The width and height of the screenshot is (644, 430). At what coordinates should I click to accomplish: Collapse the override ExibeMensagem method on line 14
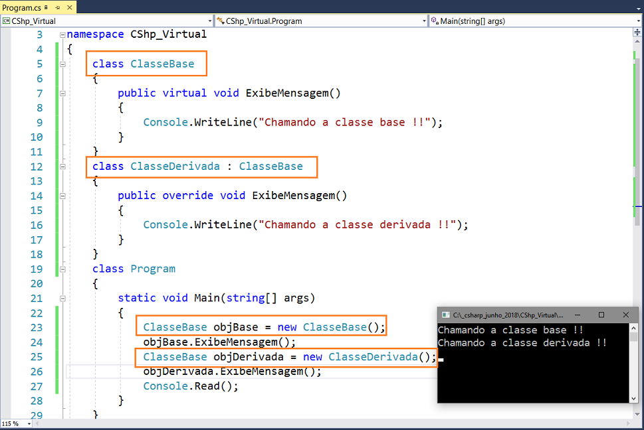pyautogui.click(x=62, y=196)
